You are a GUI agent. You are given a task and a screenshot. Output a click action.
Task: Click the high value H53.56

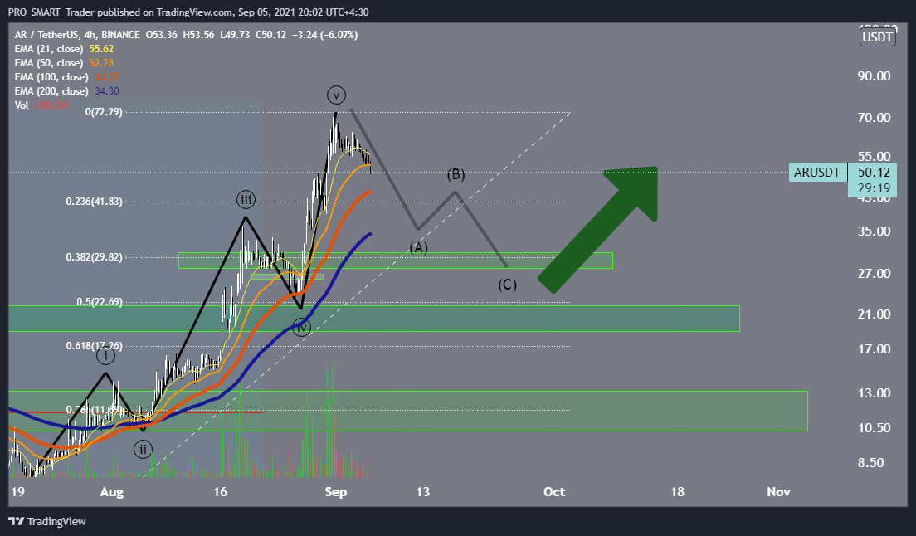(198, 35)
